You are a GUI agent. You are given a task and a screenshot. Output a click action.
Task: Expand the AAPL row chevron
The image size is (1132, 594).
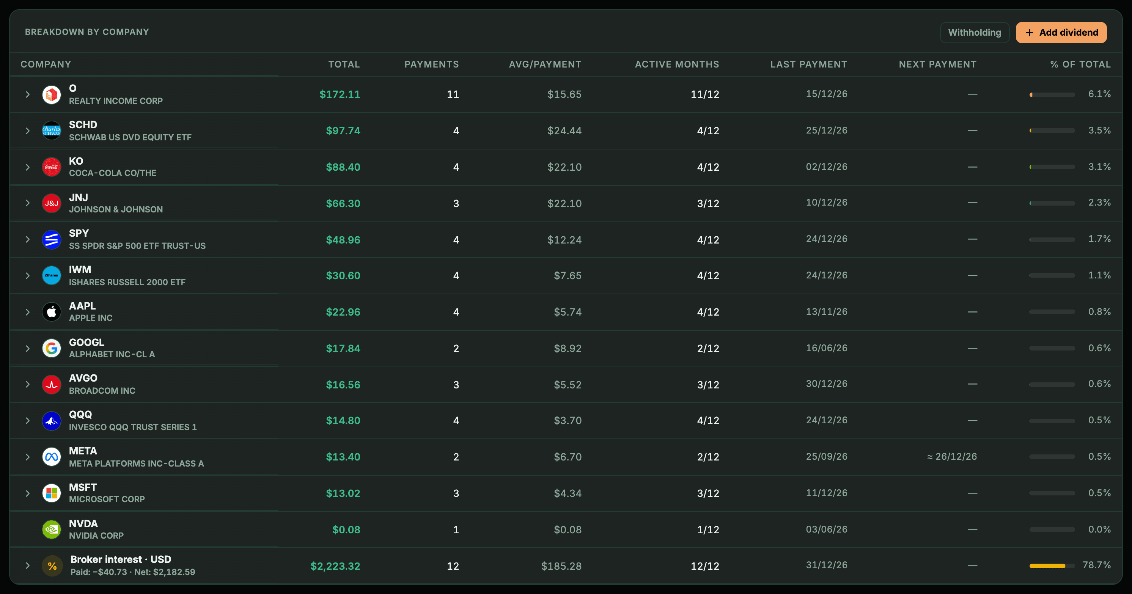click(x=28, y=312)
